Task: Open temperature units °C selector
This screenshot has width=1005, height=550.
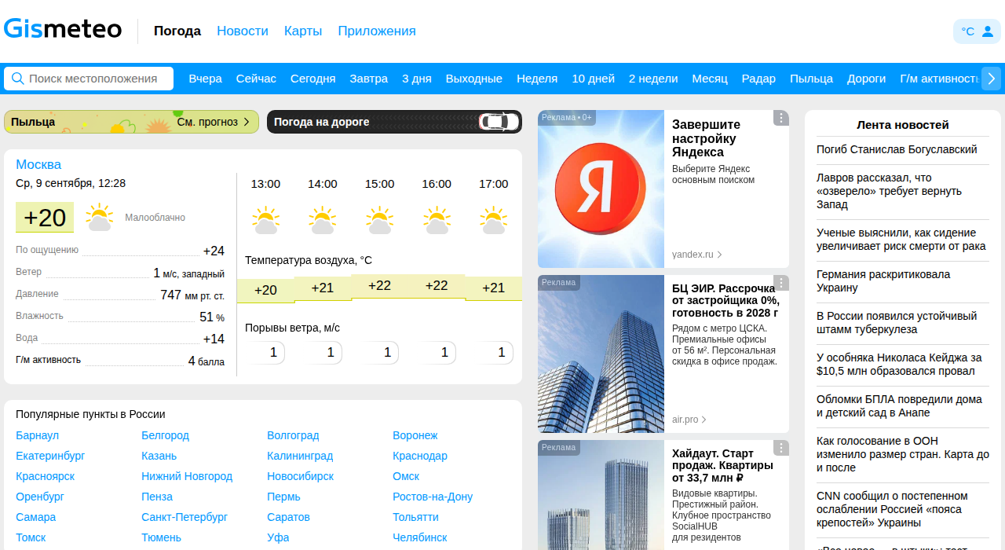Action: 967,31
